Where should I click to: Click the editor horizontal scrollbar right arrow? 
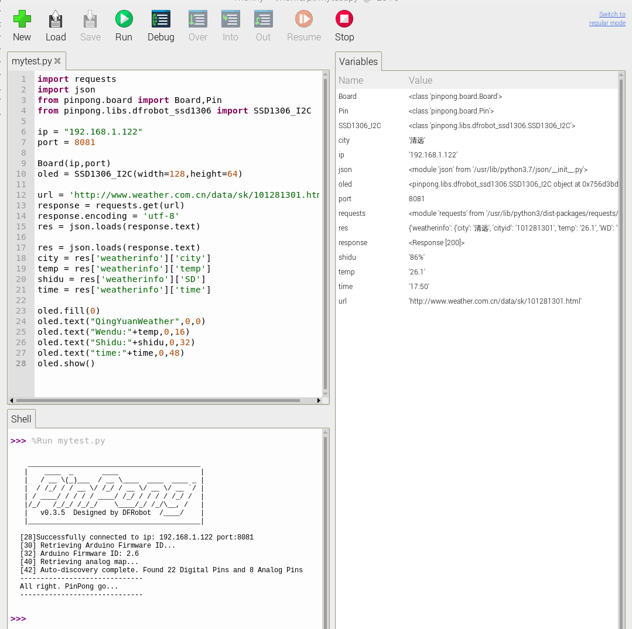pos(319,400)
